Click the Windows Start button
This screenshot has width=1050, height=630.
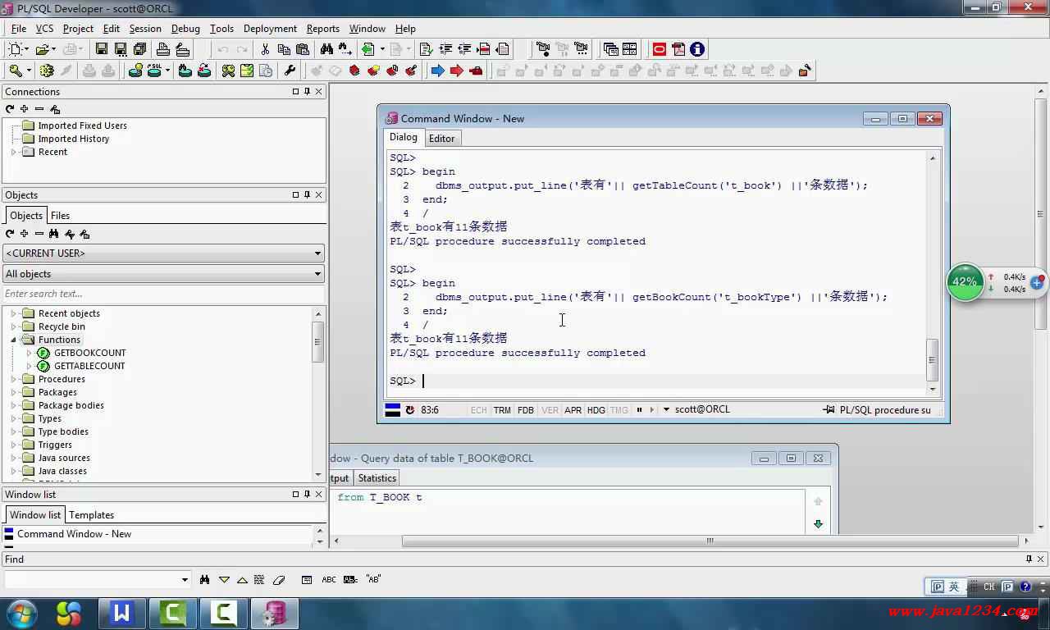(21, 613)
